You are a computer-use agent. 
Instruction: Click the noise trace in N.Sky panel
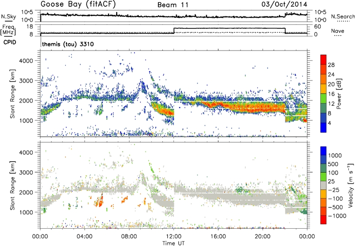pyautogui.click(x=174, y=16)
